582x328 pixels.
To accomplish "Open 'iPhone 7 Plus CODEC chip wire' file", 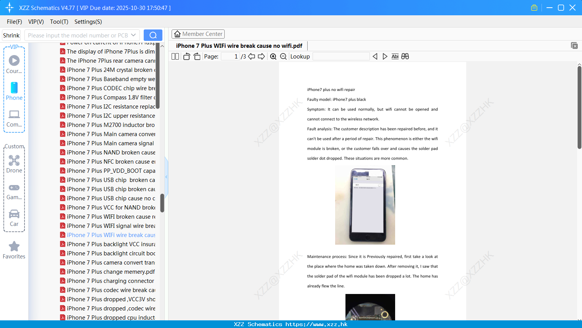I will point(107,88).
